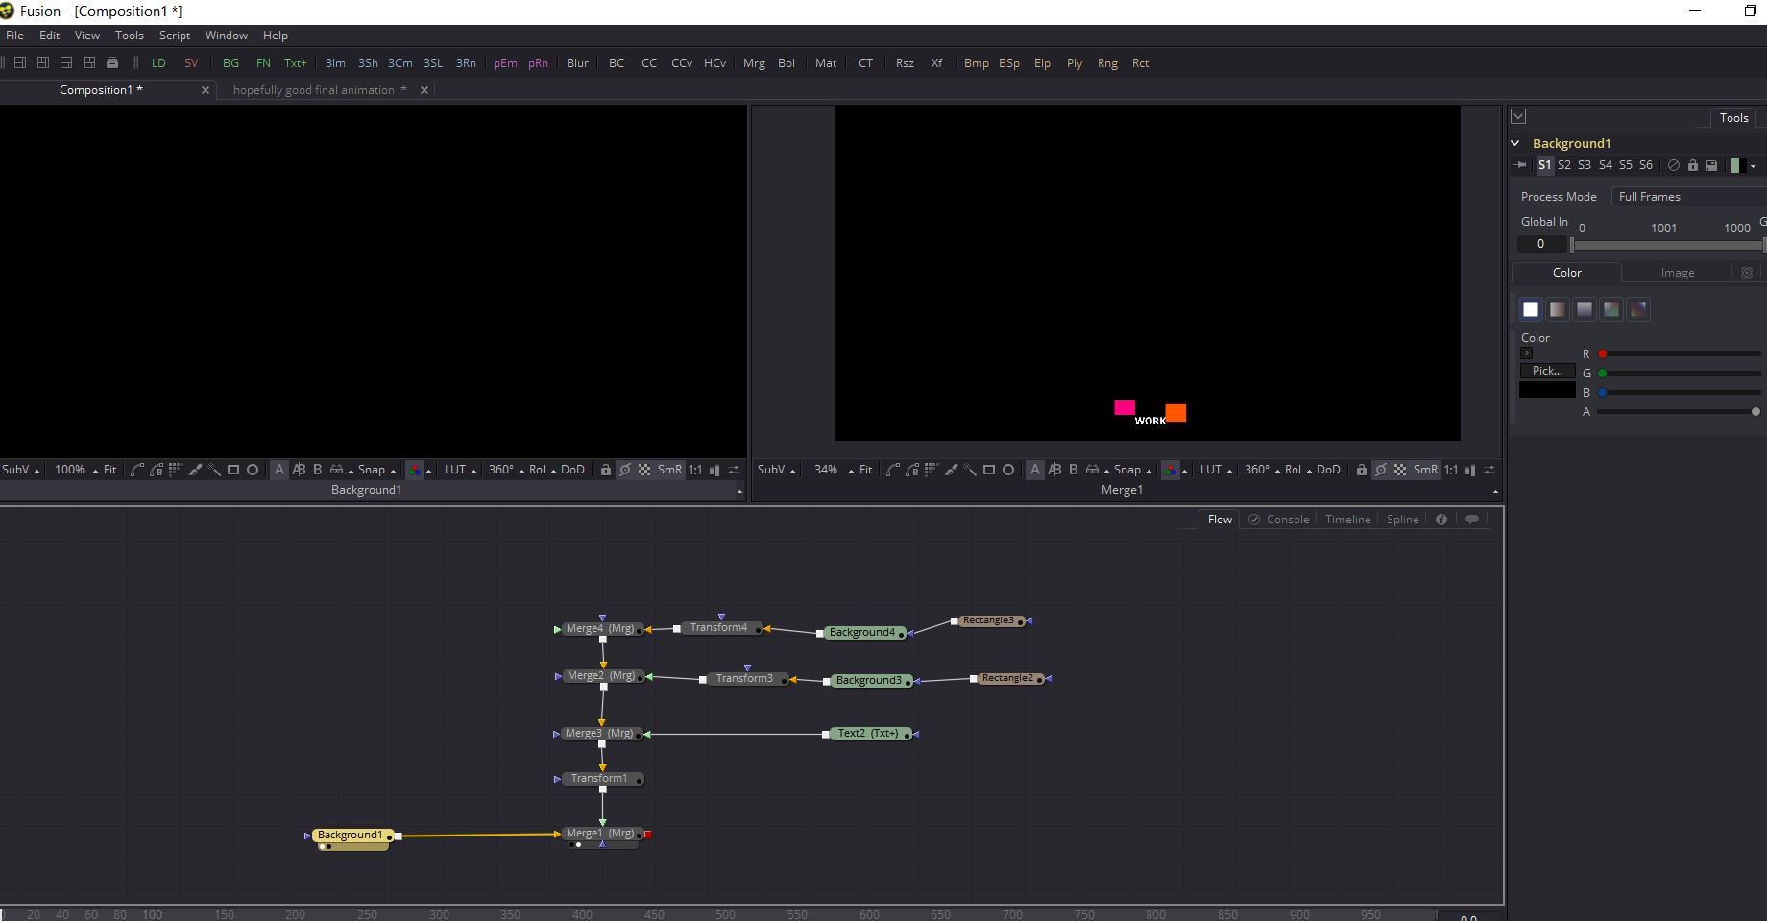The height and width of the screenshot is (921, 1767).
Task: Toggle checkbox at Tools panel top-left
Action: (1518, 116)
